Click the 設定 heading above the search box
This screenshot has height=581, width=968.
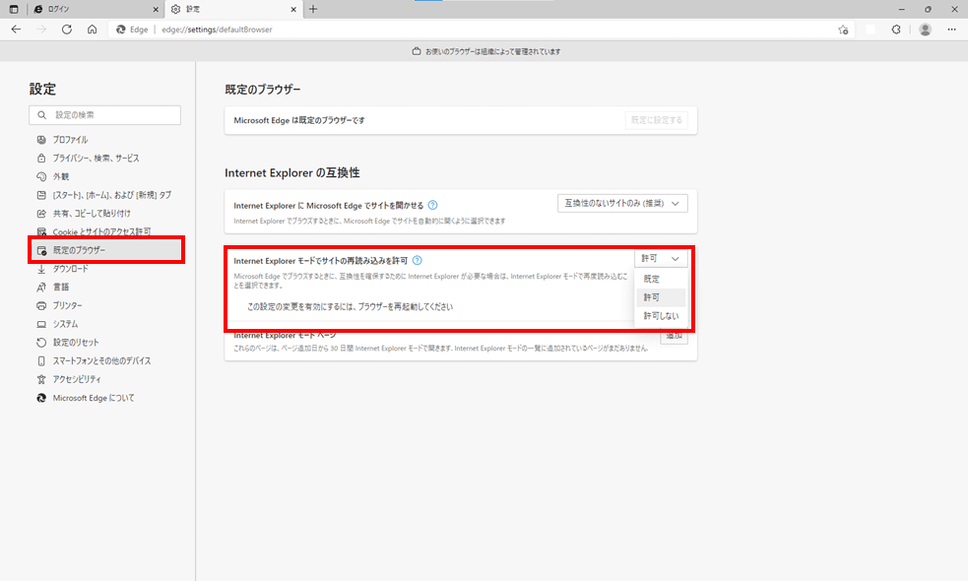point(42,89)
